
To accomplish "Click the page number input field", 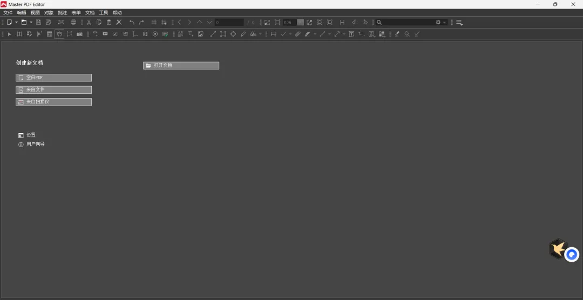I will 229,22.
